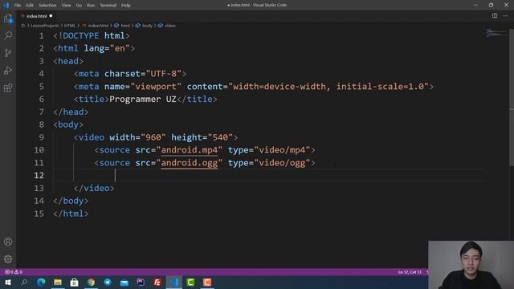The width and height of the screenshot is (514, 289).
Task: Click the html element breadcrumb
Action: (x=125, y=26)
